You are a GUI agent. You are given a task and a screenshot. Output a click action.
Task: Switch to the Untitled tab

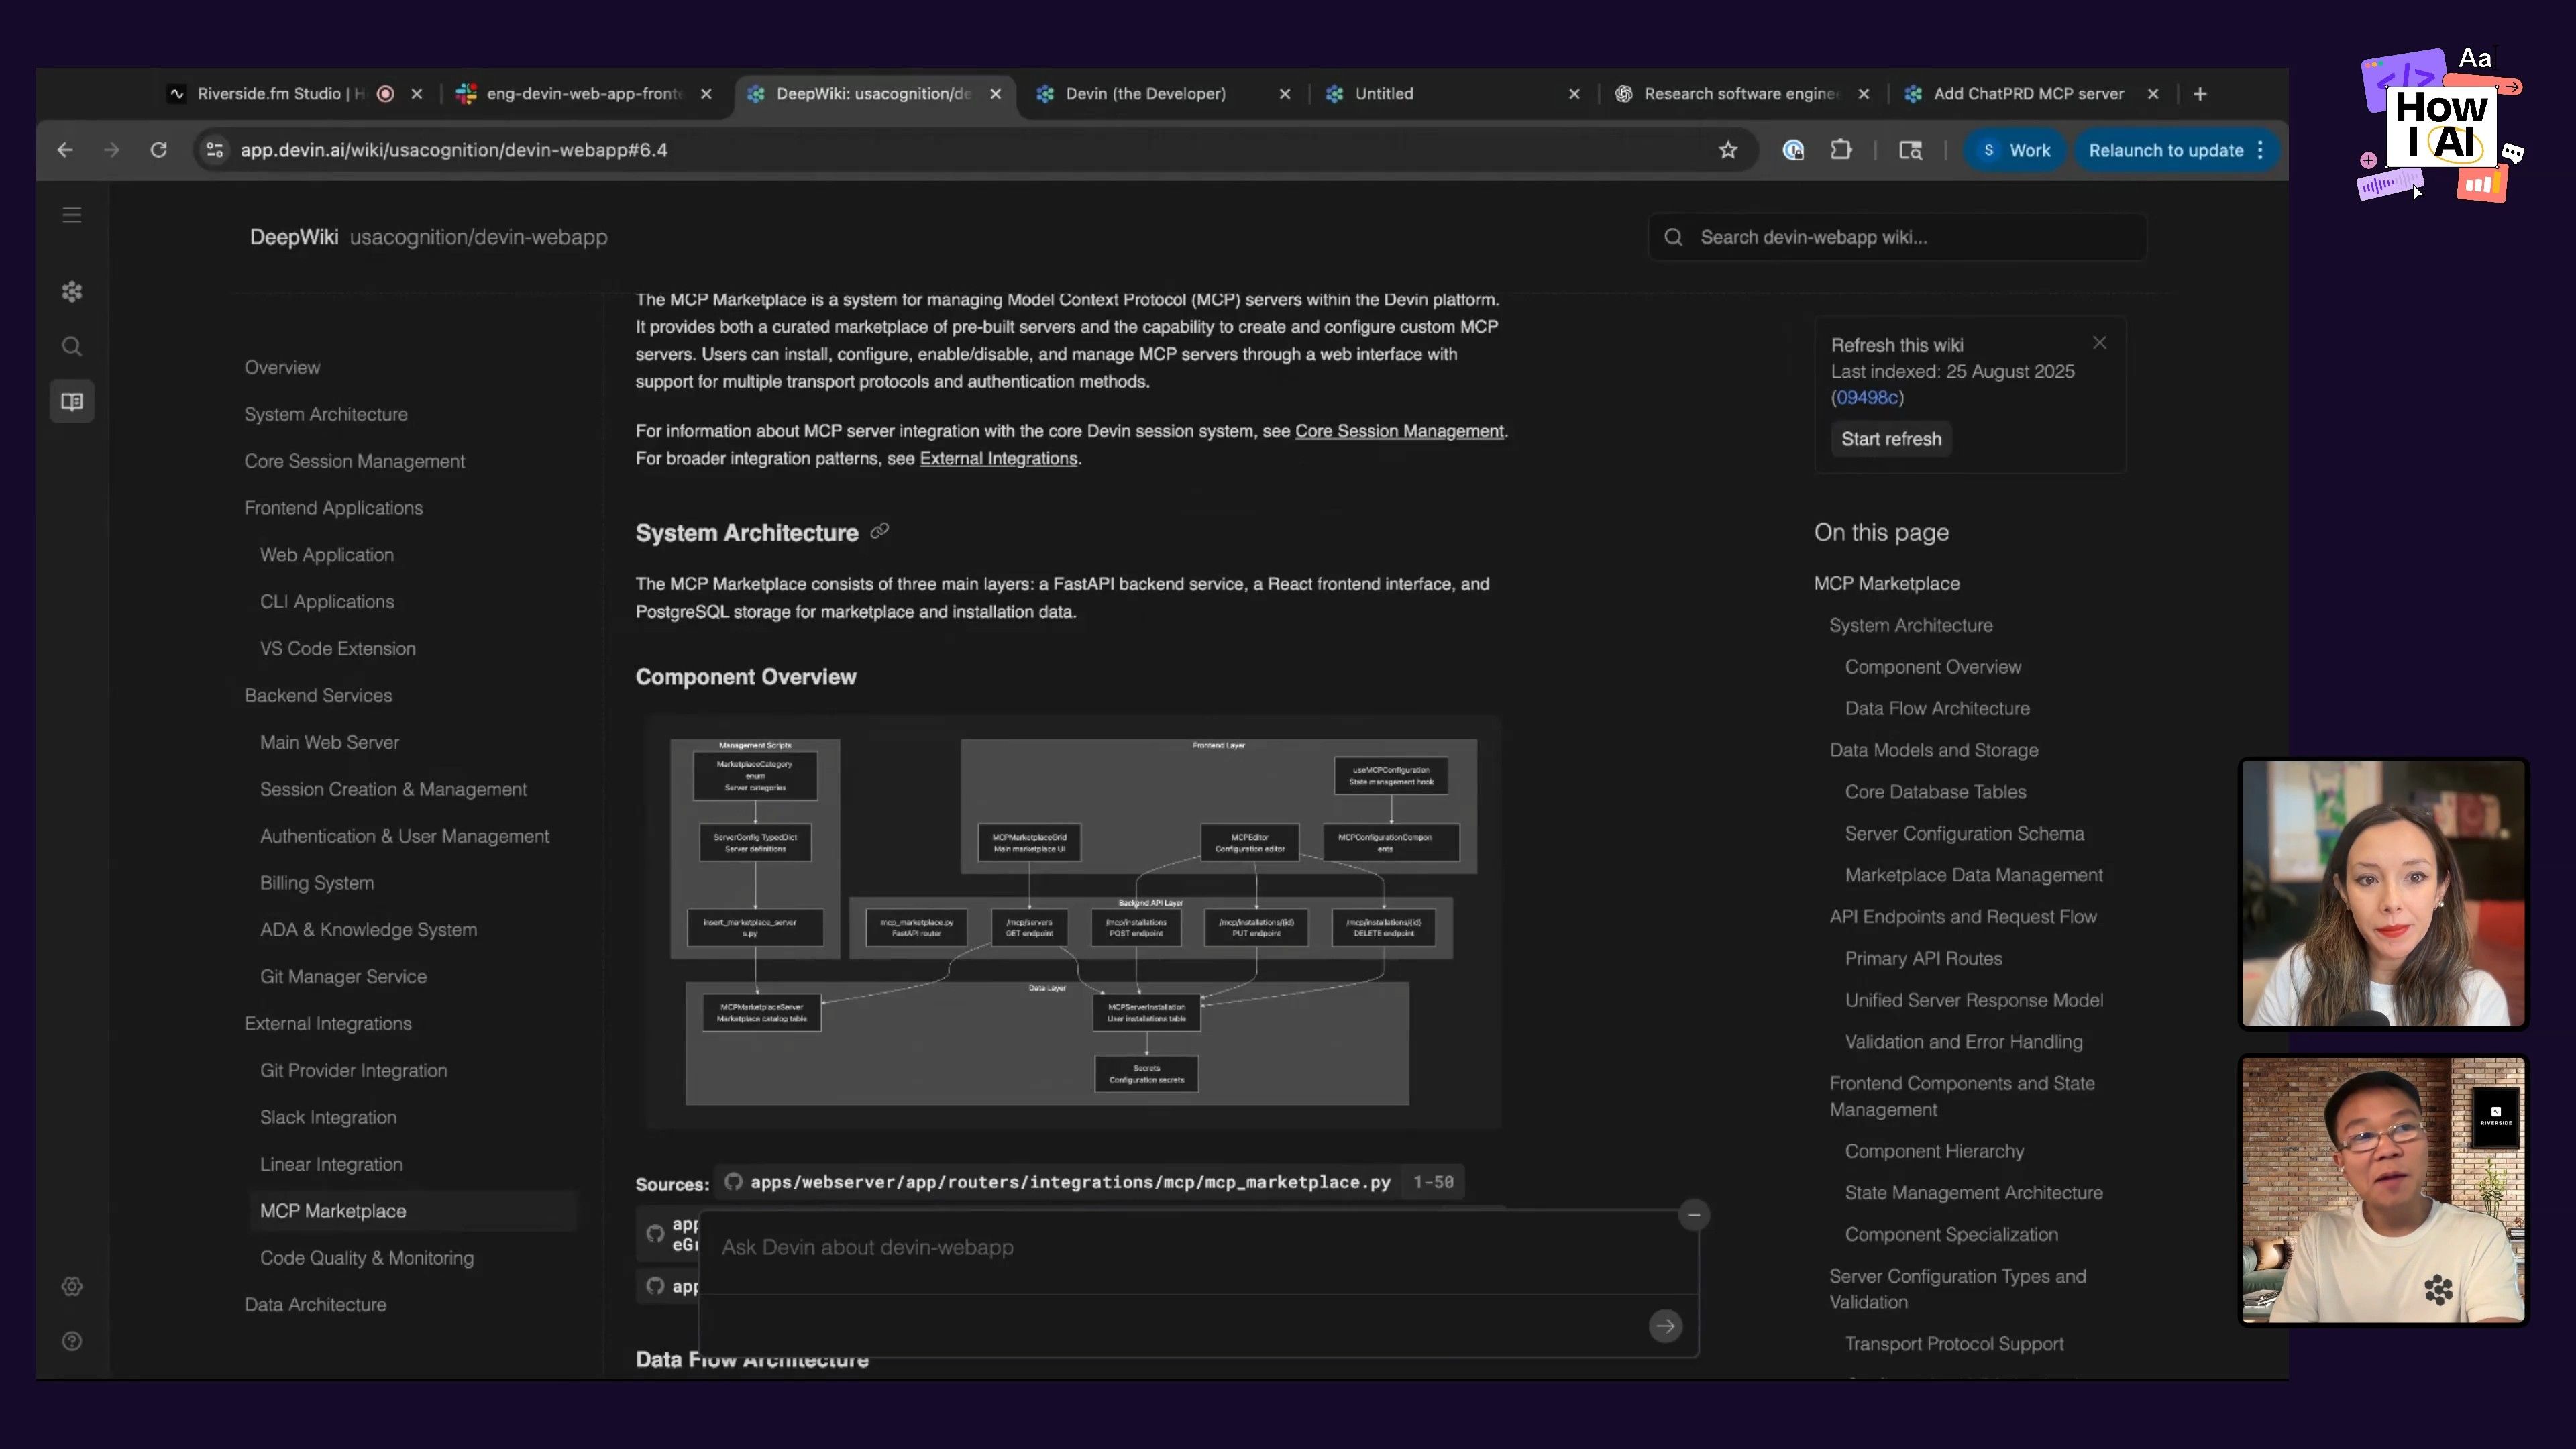[1384, 94]
